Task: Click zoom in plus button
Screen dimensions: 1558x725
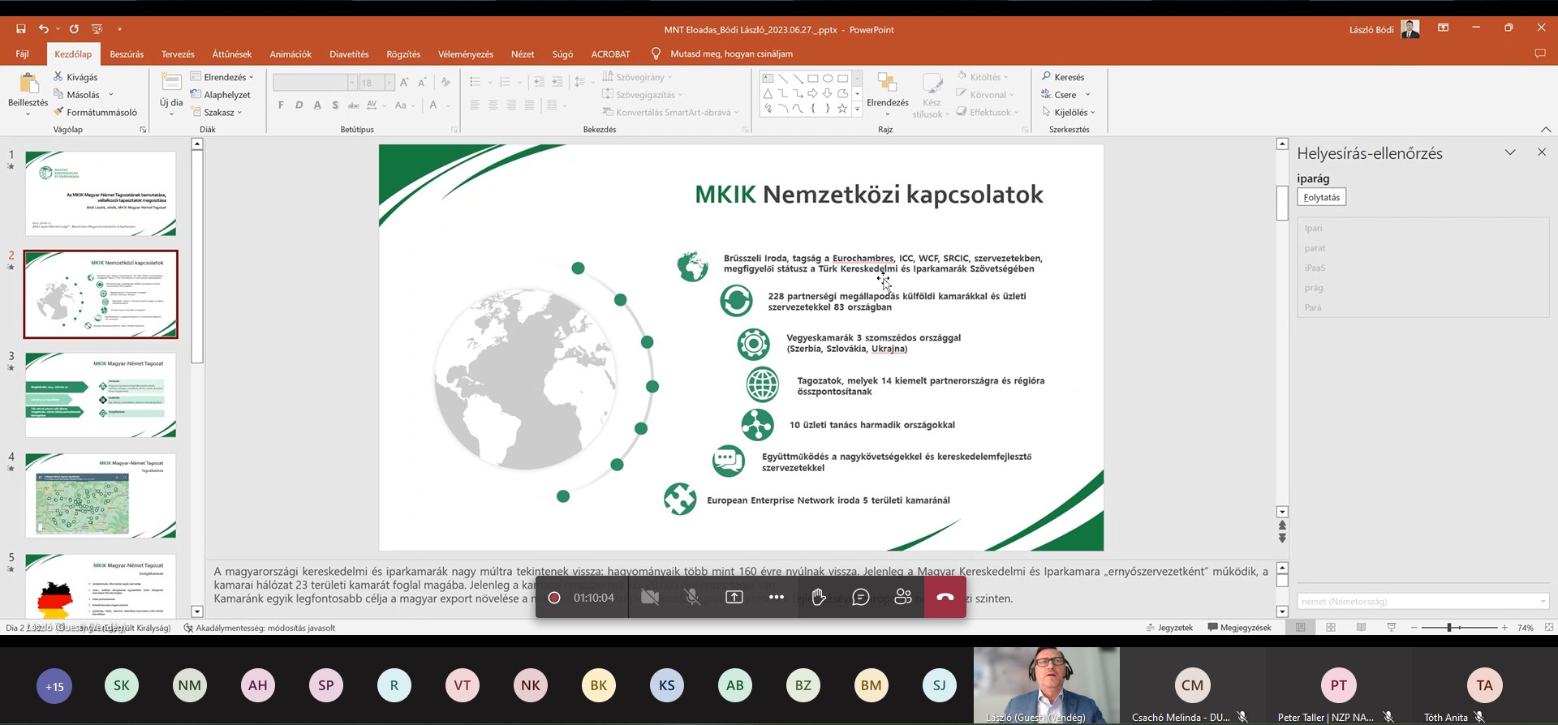Action: [x=1504, y=628]
